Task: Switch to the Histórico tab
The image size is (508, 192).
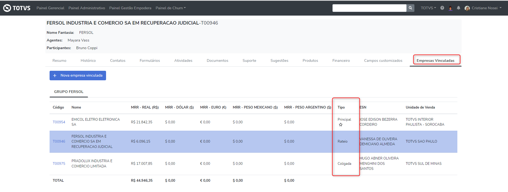Action: click(88, 60)
